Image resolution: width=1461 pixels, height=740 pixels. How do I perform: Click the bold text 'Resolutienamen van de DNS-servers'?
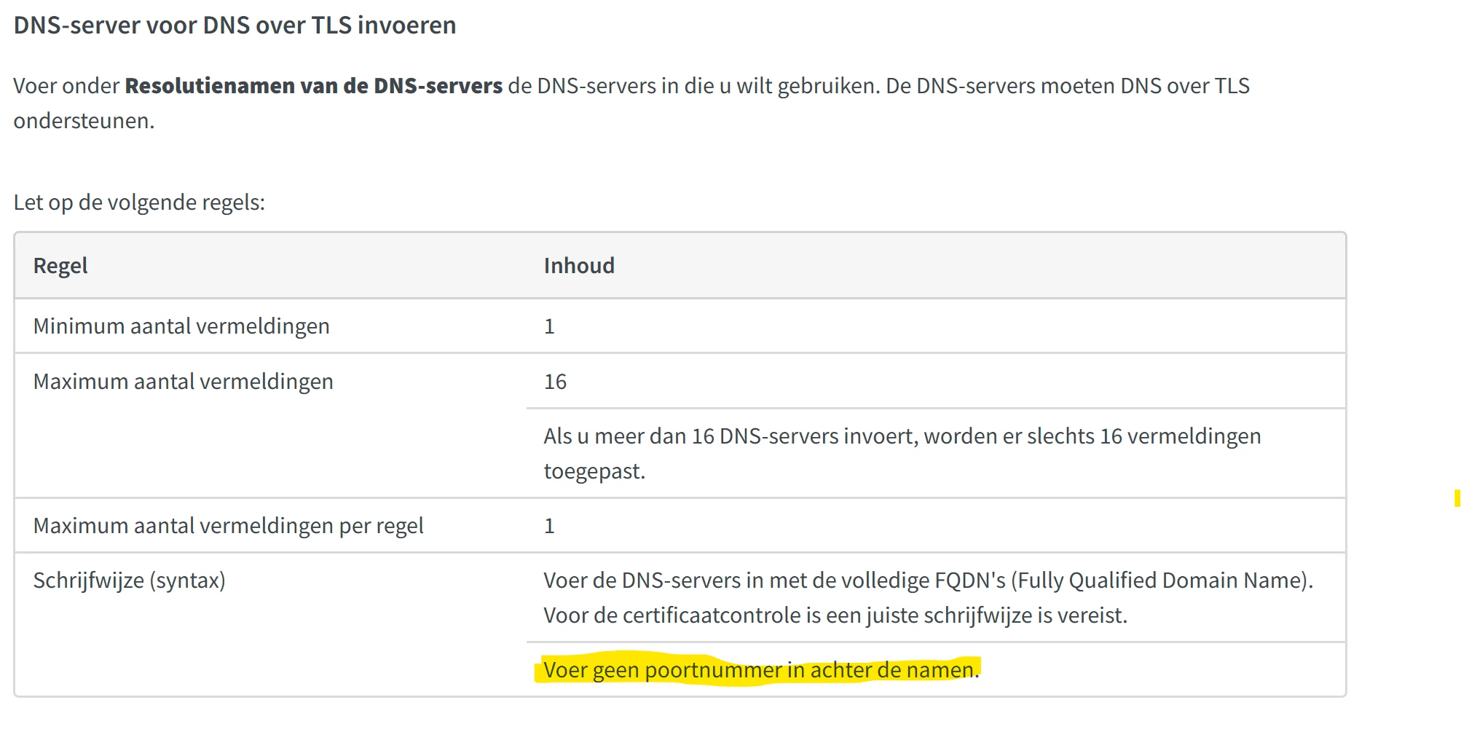314,86
